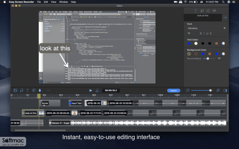Click the minus remove icon in toolbar
Screen dimensions: 239x149
click(x=48, y=91)
